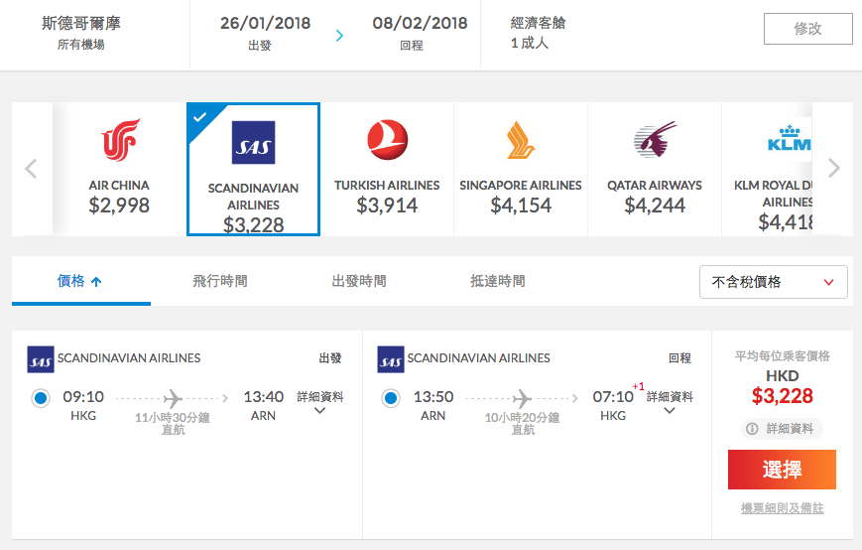Select the KLM Royal Dutch logo
Screen dimensions: 862x550
788,140
